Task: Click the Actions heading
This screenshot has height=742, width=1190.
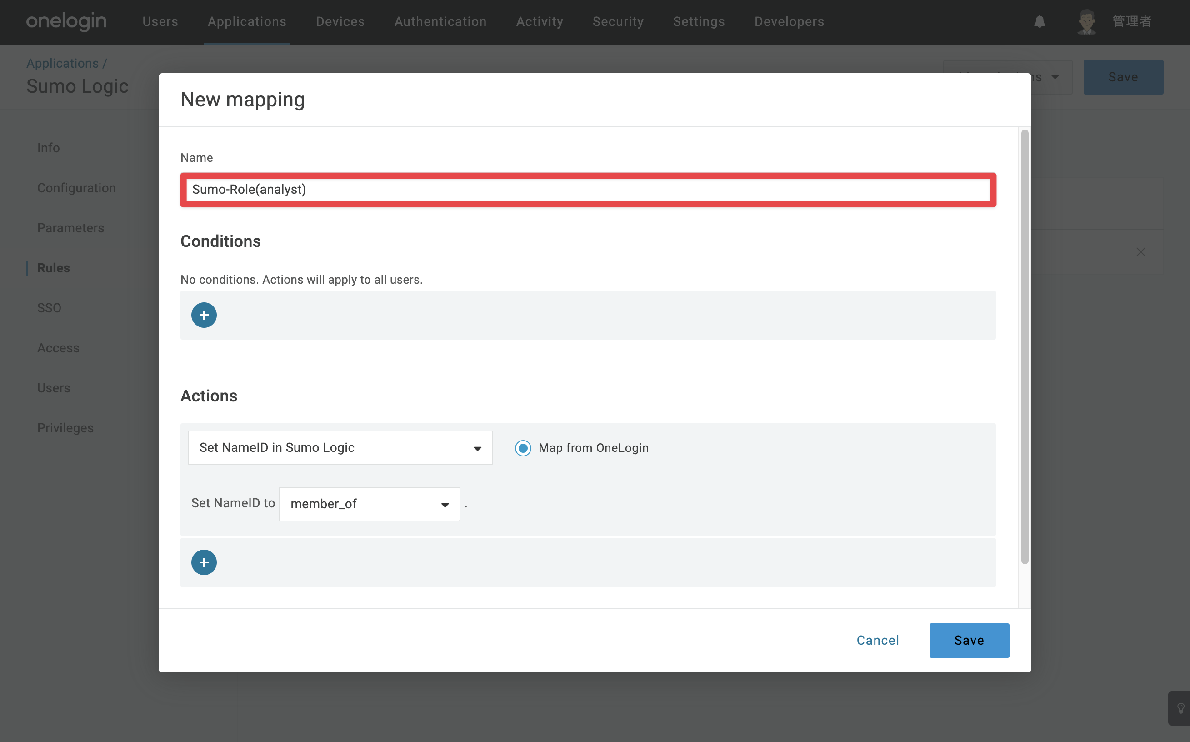Action: click(x=209, y=396)
